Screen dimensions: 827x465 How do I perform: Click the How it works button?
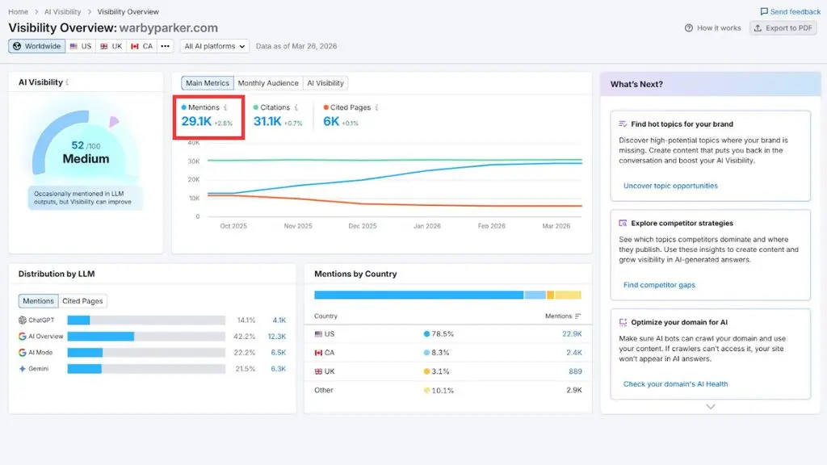[x=712, y=28]
